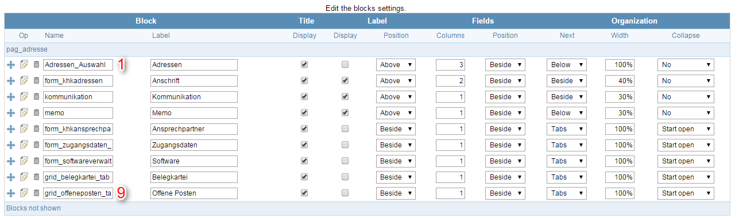Delete the Zugangsdaten block with the trash icon

click(36, 145)
